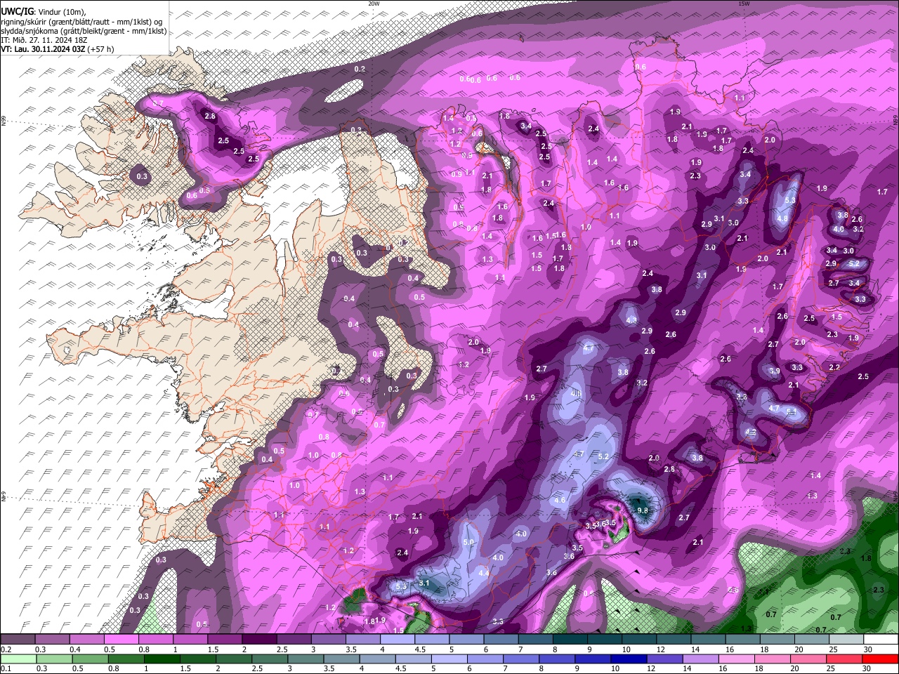Select the pale green 0.1–0.3 swatch in lower legend
This screenshot has height=674, width=899.
pyautogui.click(x=18, y=659)
